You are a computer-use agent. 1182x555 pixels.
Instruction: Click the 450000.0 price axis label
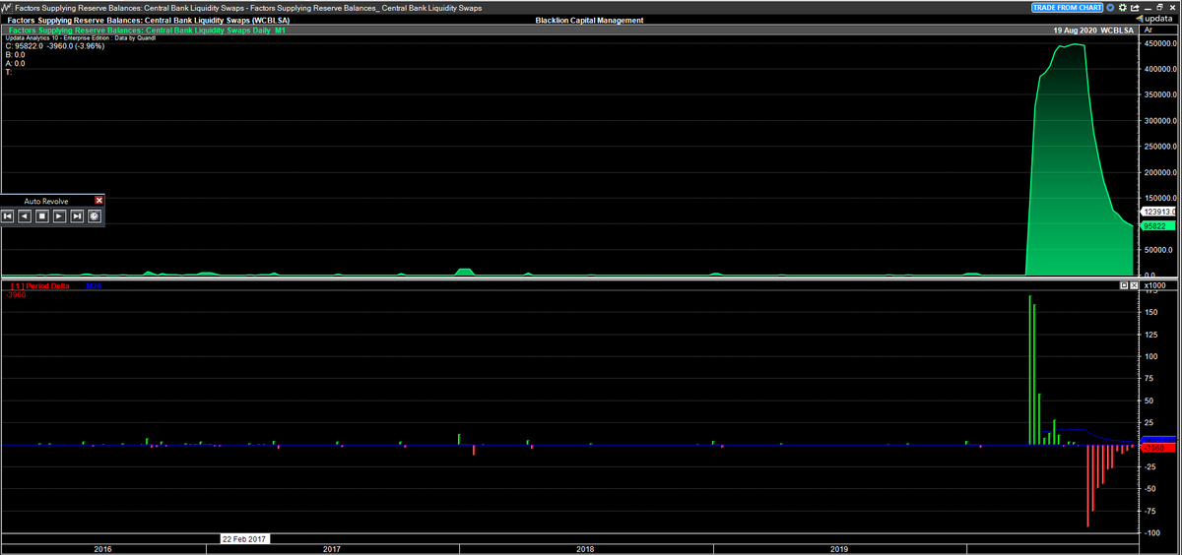[1161, 44]
